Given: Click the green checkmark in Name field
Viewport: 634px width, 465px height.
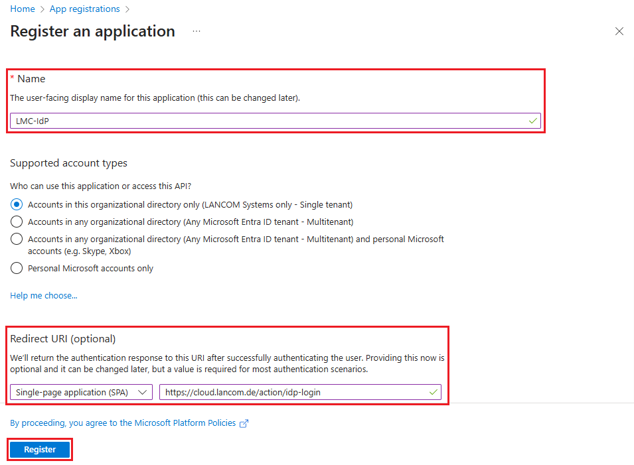Looking at the screenshot, I should (x=532, y=121).
